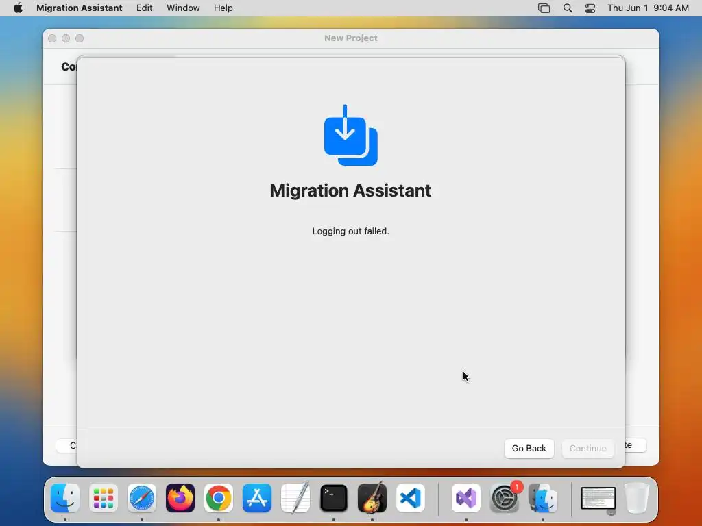
Task: Open the Migration Assistant menu
Action: pyautogui.click(x=80, y=8)
